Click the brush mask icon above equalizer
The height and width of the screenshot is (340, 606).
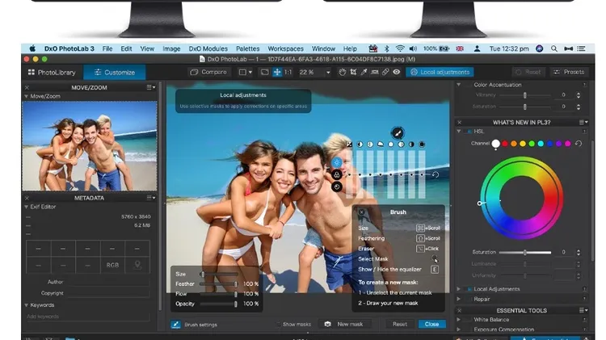point(398,133)
